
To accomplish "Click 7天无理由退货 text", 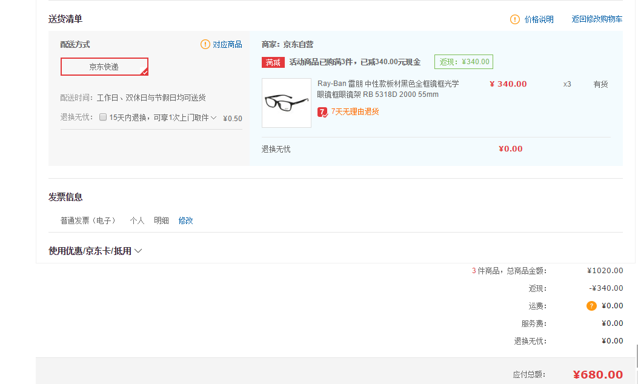I will click(x=355, y=111).
